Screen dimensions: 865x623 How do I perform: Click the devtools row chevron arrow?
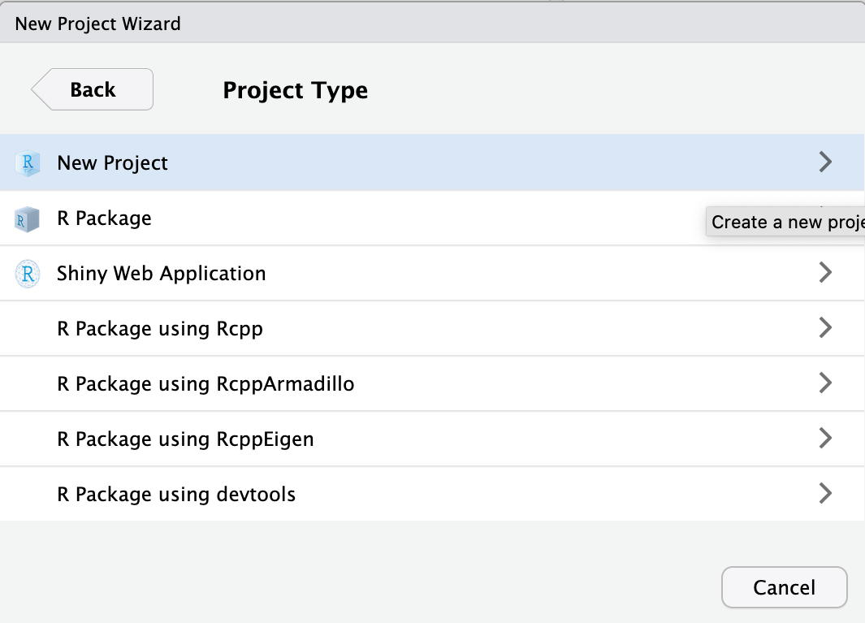pyautogui.click(x=825, y=494)
